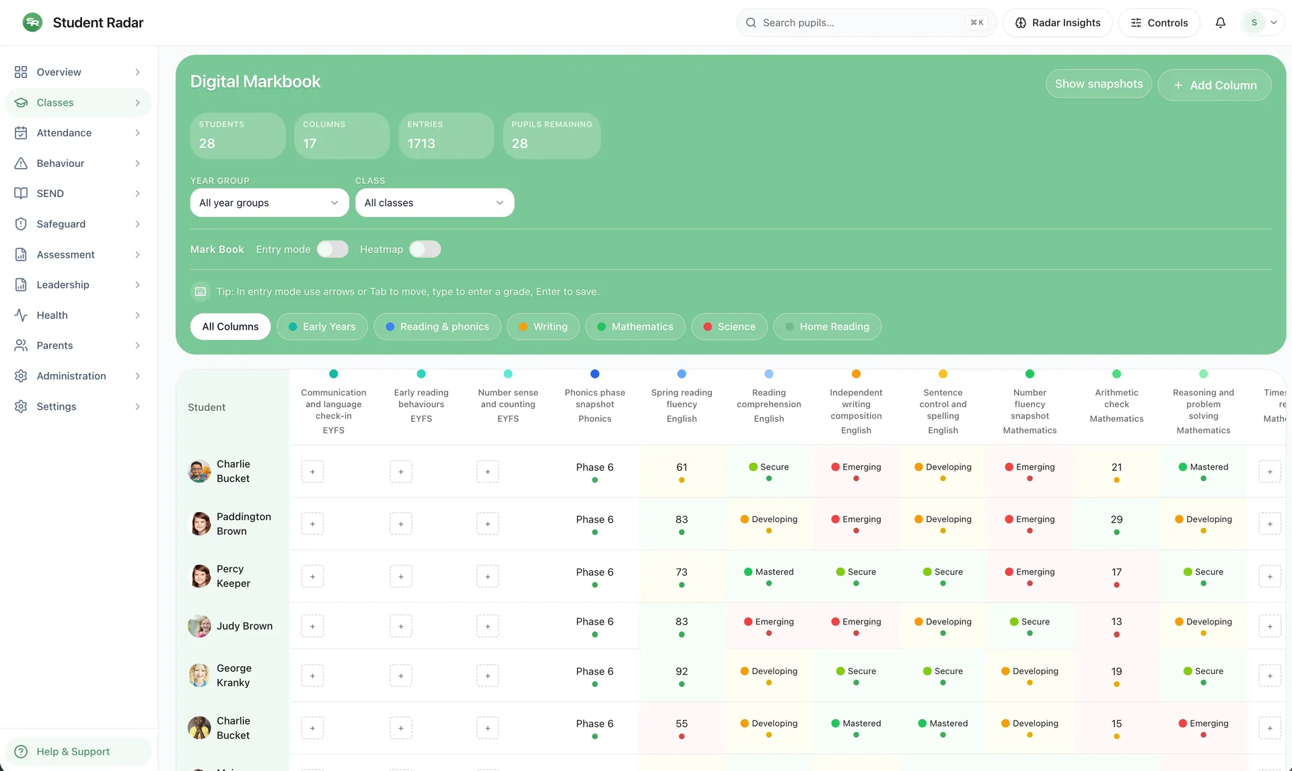Click Number fluency snapshot green column dot

click(1030, 374)
